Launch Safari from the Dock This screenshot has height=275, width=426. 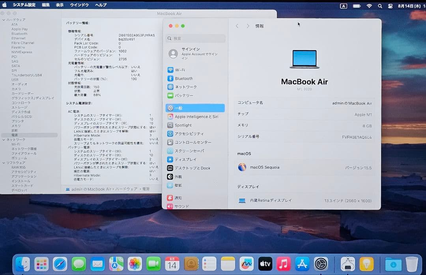pos(60,264)
